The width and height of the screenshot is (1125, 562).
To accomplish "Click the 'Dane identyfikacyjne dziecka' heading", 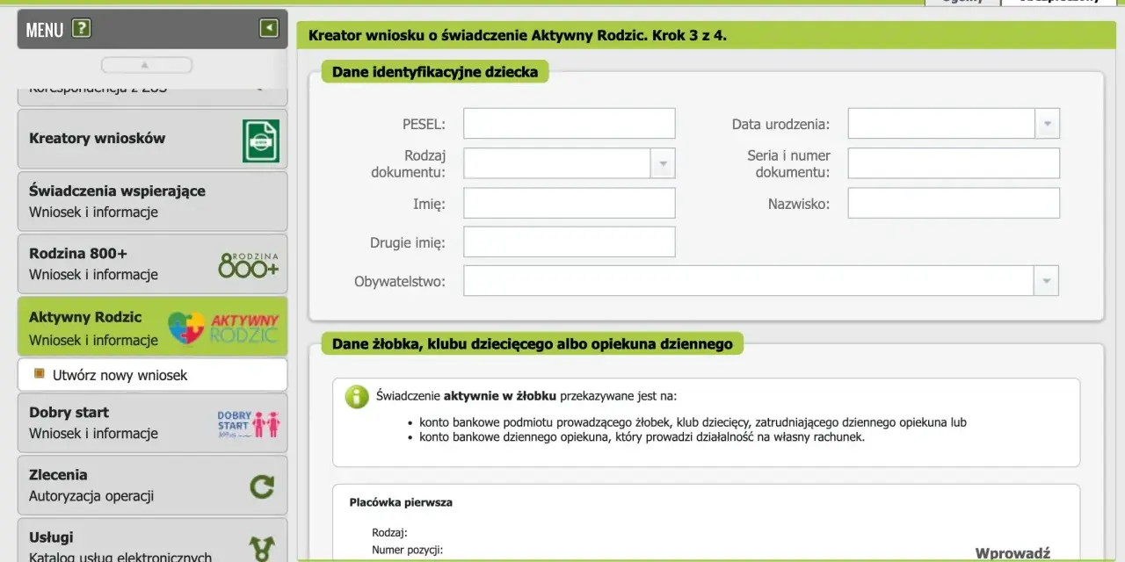I will [435, 72].
